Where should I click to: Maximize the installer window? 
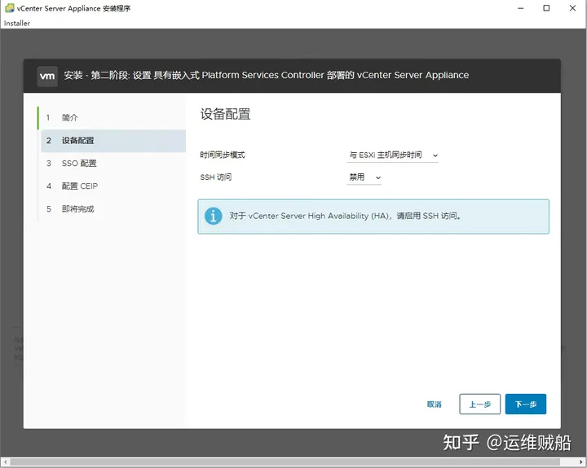(x=546, y=8)
